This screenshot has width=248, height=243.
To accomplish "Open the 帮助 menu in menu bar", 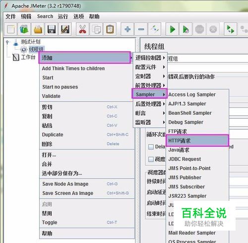I will pyautogui.click(x=94, y=16).
